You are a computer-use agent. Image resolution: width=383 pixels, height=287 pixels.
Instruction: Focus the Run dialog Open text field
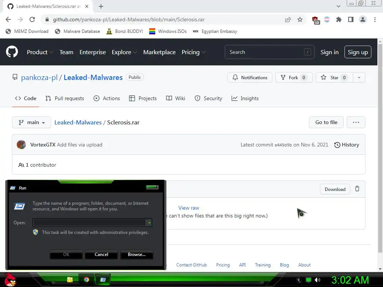point(89,223)
